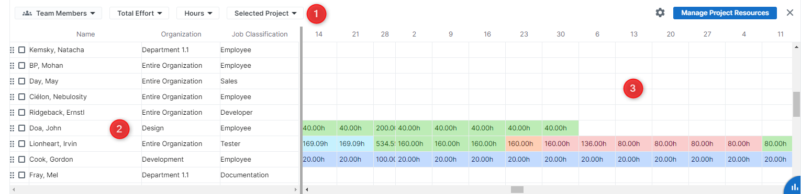Click the drag handle beside Doa, John
The height and width of the screenshot is (194, 801).
(12, 128)
